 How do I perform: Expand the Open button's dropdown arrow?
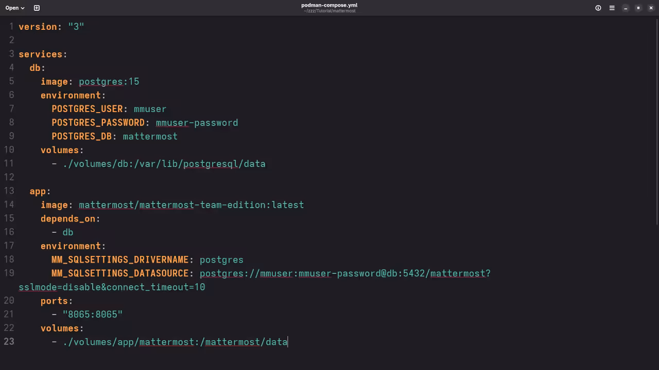(x=22, y=8)
